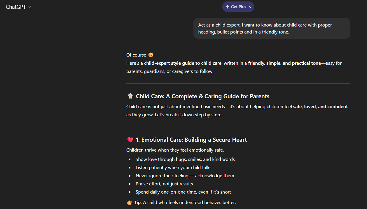Select the user's child care prompt bubble
Screen dimensions: 367x209
272,28
